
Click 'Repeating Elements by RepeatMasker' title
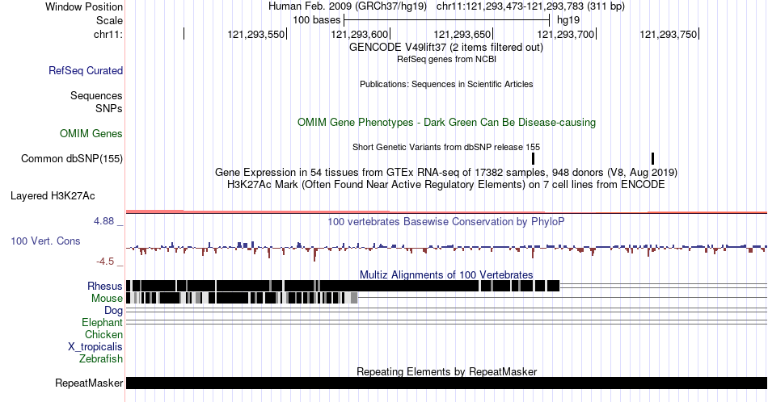point(446,371)
